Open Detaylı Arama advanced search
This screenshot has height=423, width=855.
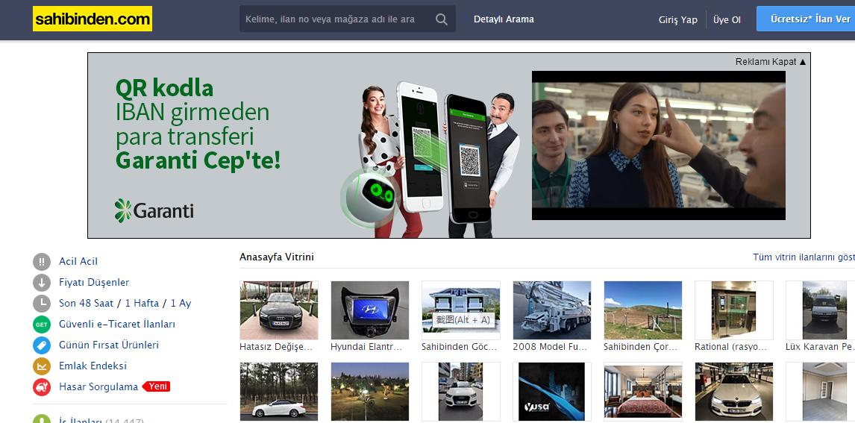tap(504, 19)
